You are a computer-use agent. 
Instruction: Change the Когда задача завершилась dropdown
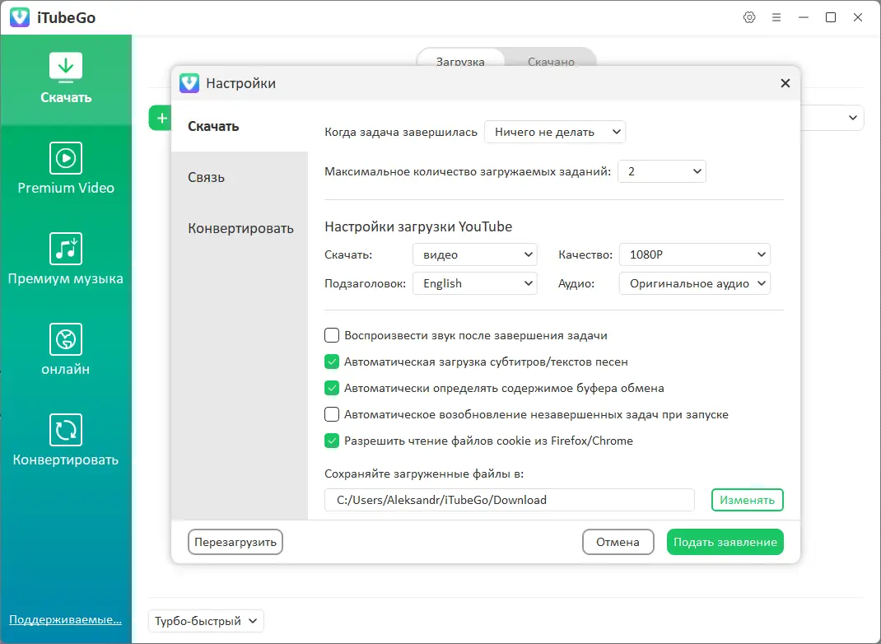coord(555,131)
